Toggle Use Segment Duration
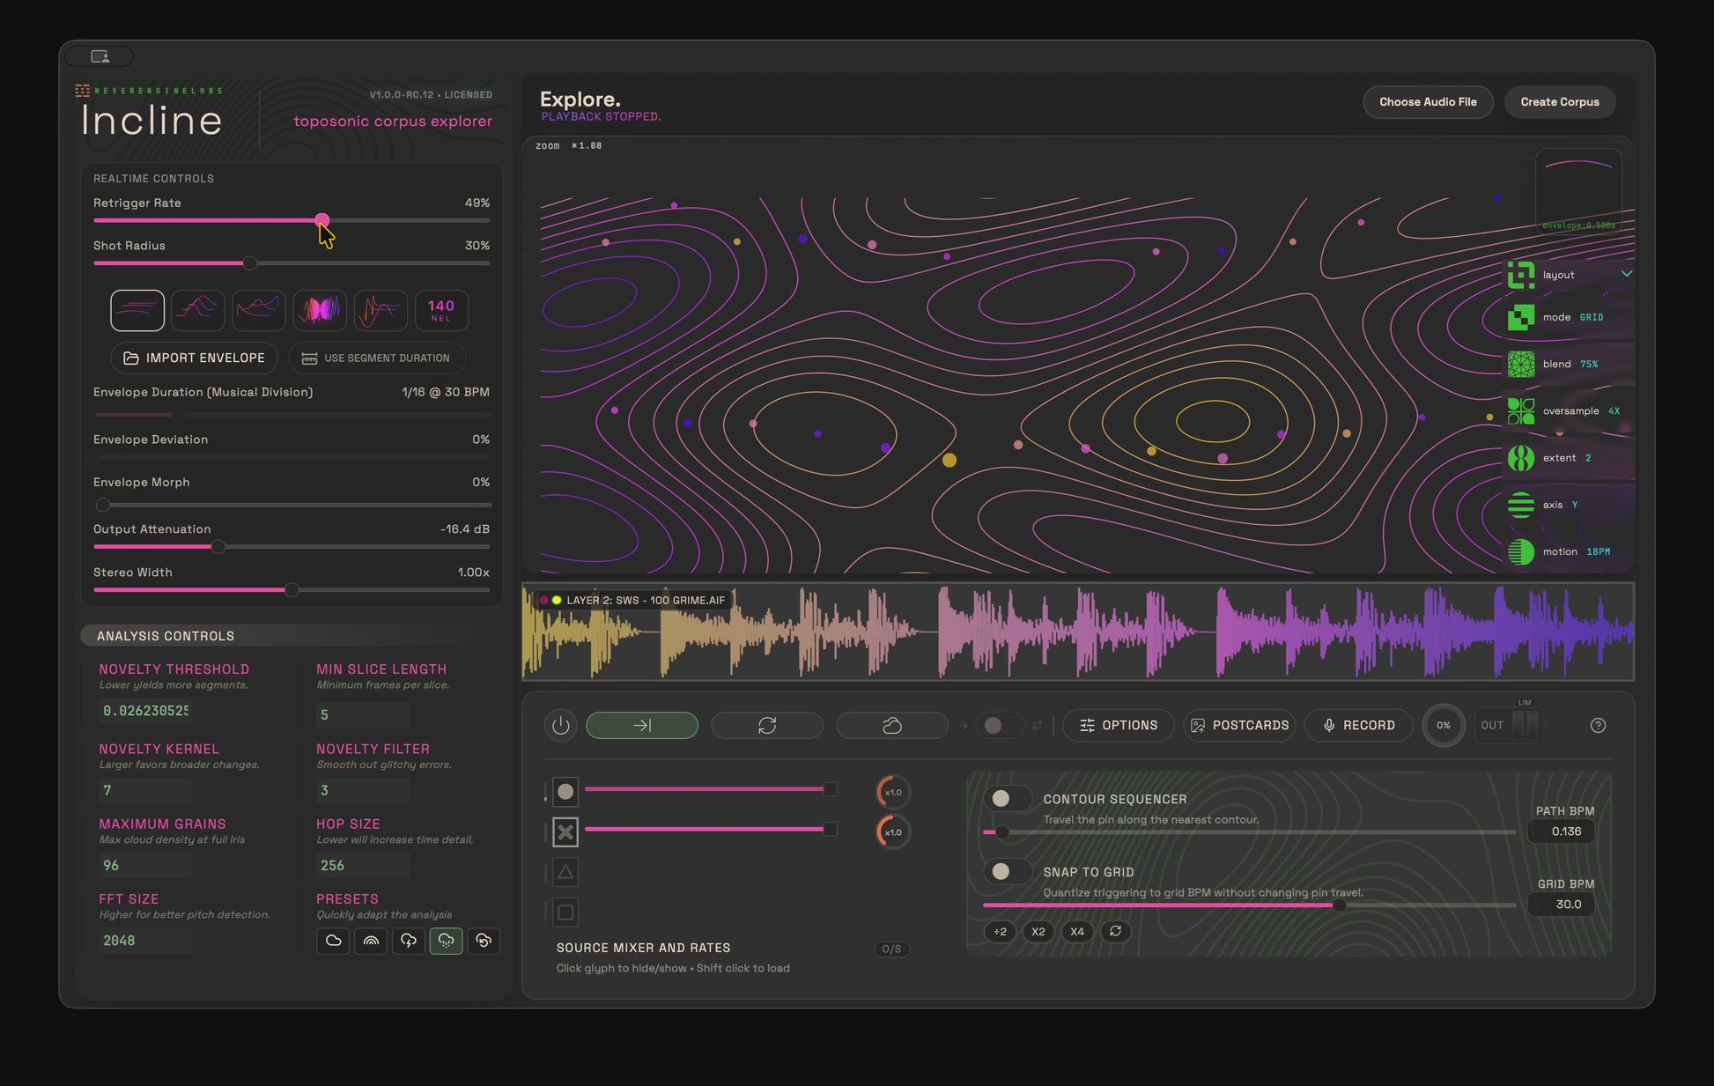The height and width of the screenshot is (1086, 1714). pos(377,358)
